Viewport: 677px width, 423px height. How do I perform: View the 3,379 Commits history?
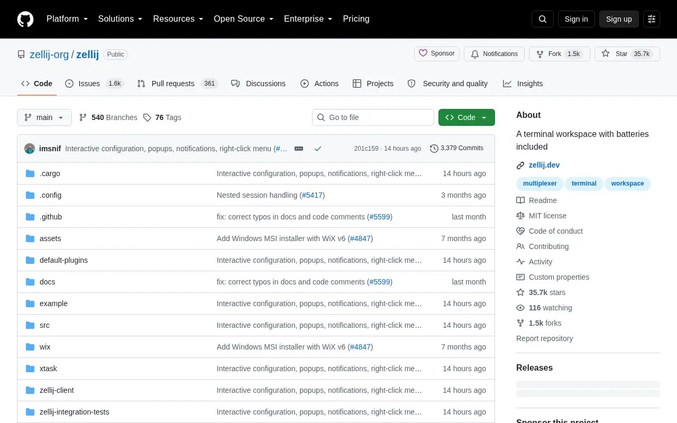click(456, 149)
